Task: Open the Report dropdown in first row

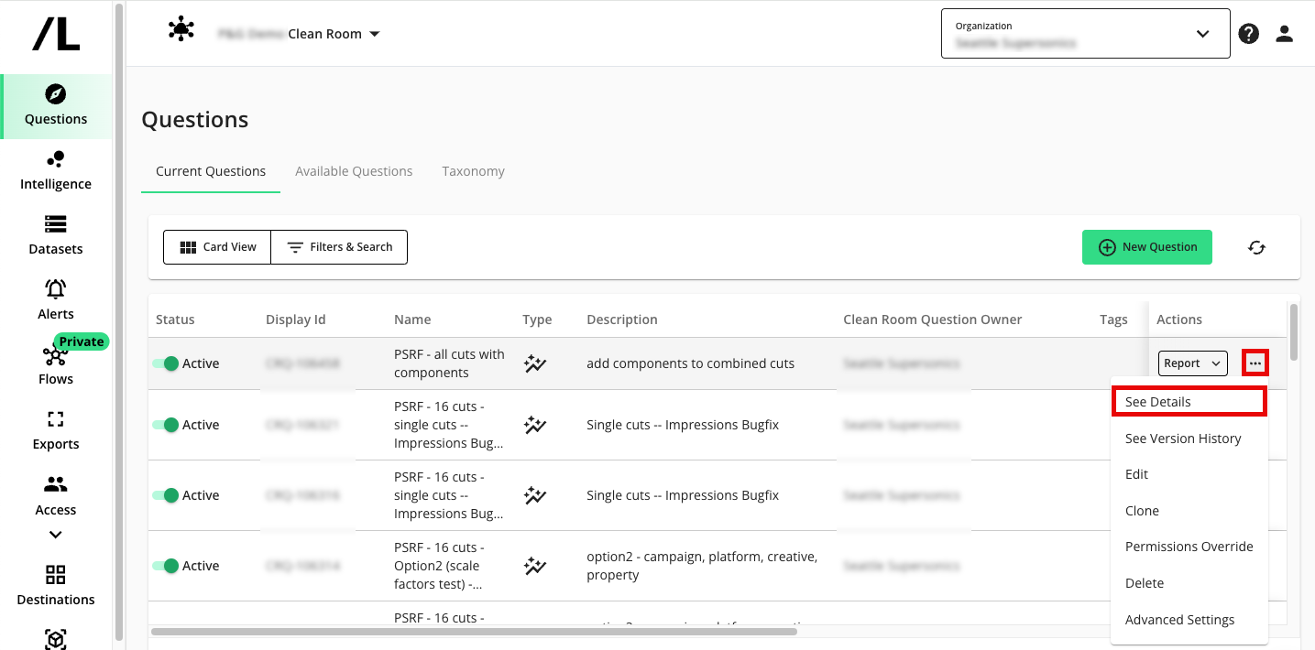Action: click(x=1192, y=363)
